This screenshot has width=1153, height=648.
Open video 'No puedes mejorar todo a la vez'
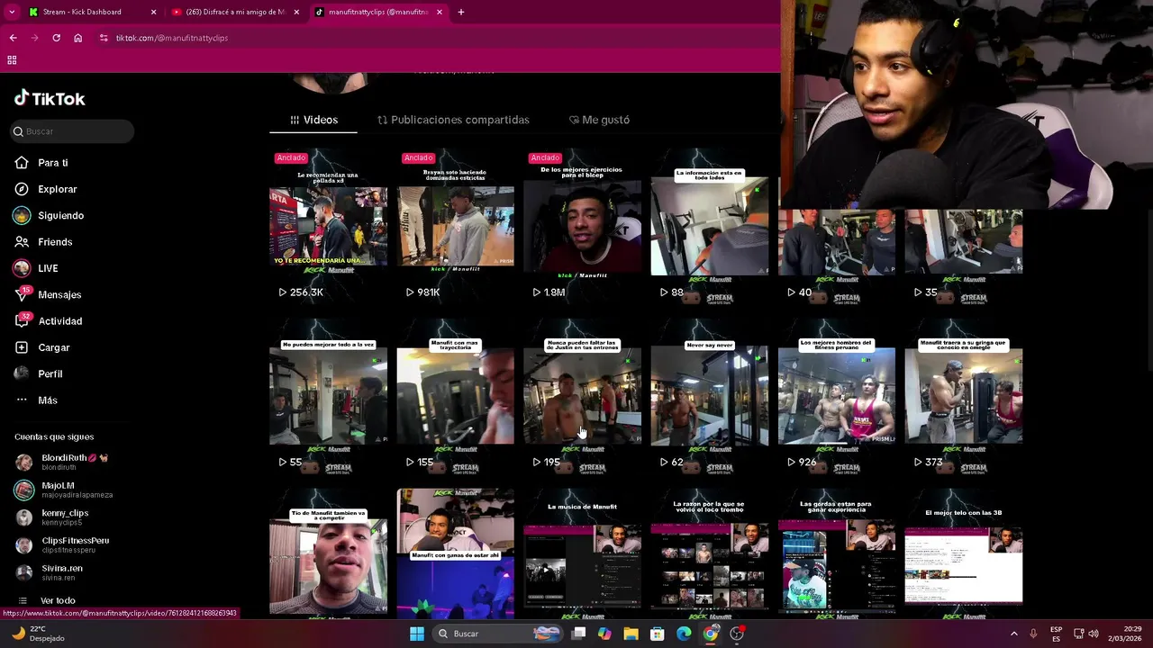(328, 396)
